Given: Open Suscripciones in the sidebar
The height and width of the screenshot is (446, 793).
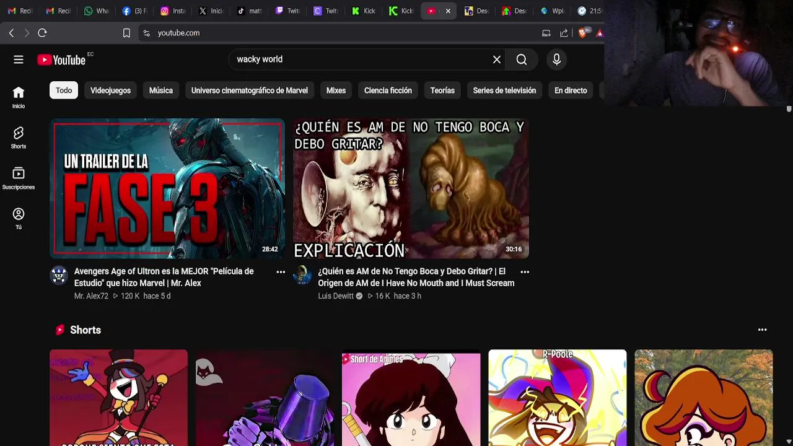Looking at the screenshot, I should (x=19, y=178).
